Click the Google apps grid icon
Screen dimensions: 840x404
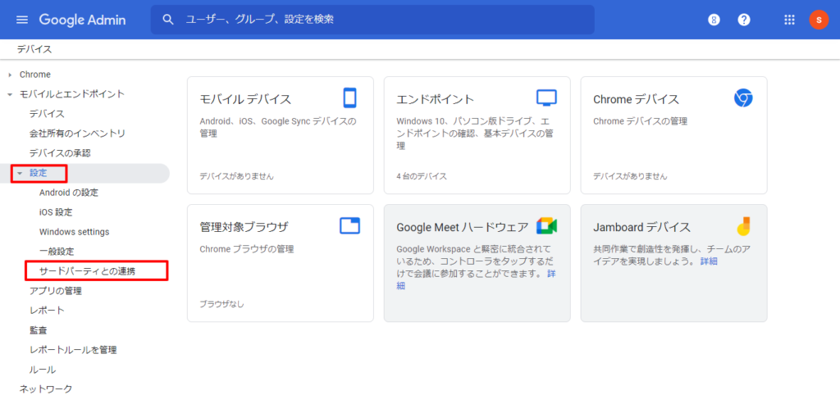[789, 20]
